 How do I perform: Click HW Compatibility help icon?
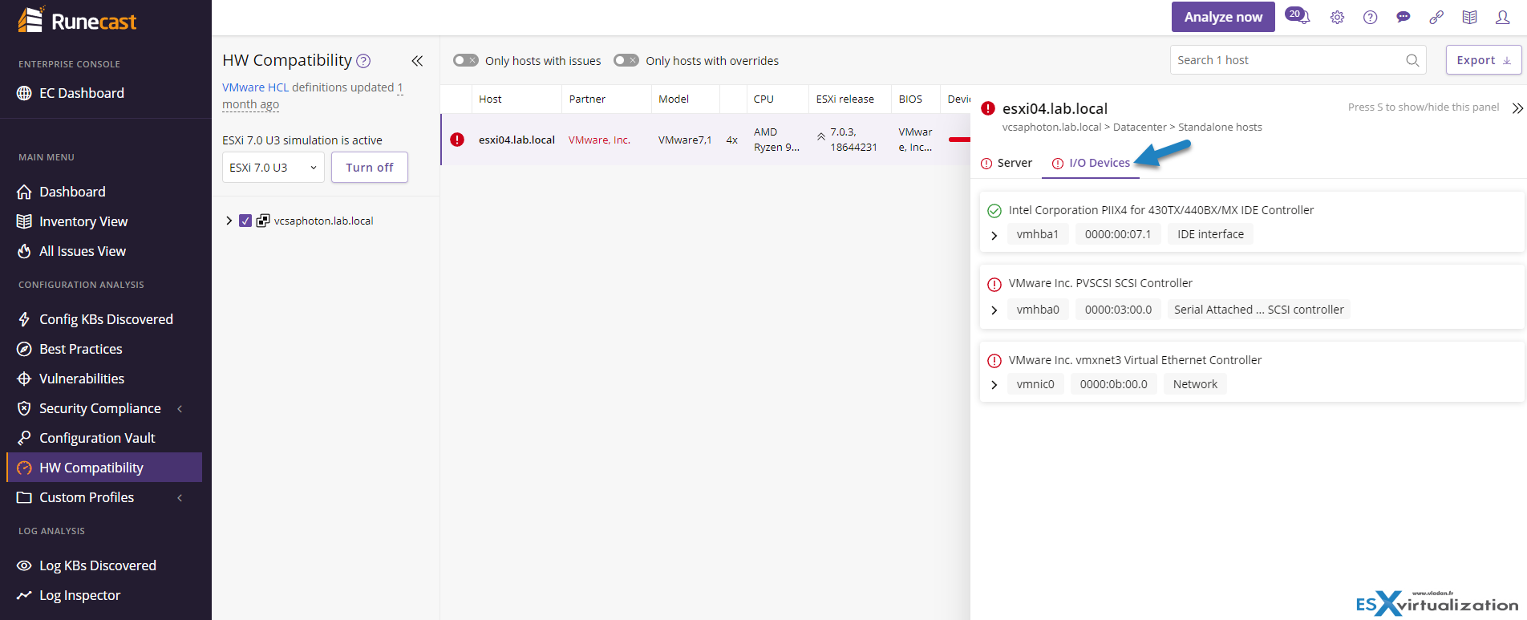coord(363,60)
